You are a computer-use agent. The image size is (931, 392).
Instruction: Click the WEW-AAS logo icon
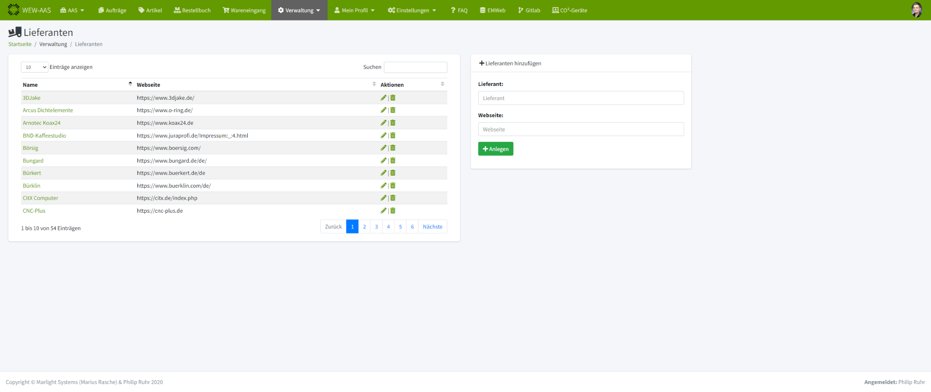13,10
